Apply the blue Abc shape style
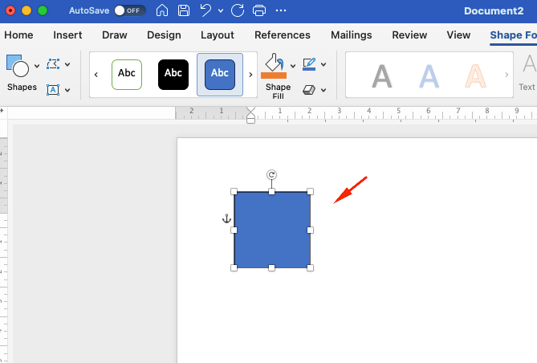This screenshot has height=363, width=537. pyautogui.click(x=220, y=75)
